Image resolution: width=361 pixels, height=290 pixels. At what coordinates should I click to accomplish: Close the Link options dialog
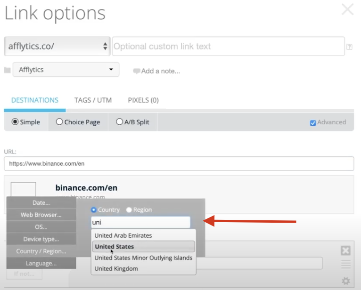[347, 9]
